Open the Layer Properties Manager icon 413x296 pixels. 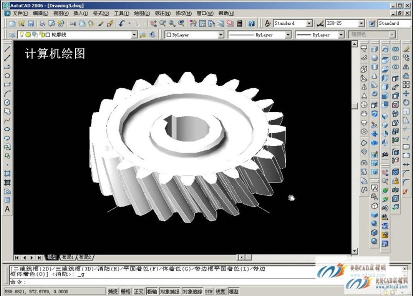coord(11,35)
